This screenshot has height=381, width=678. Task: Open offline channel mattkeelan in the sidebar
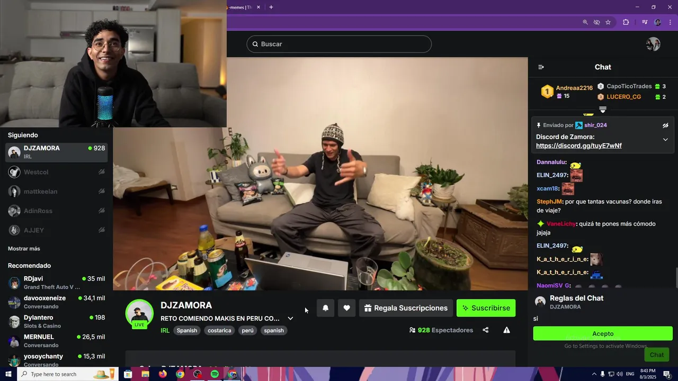coord(56,192)
